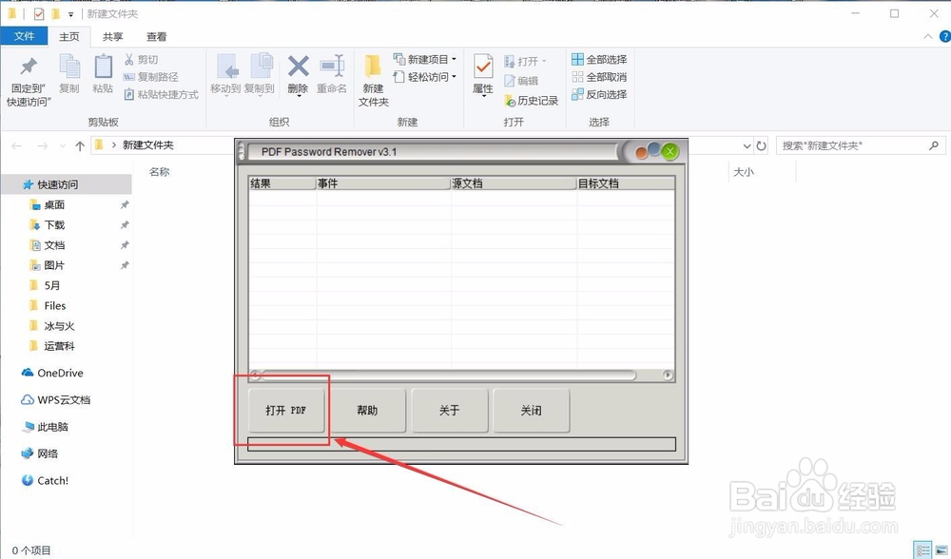Click the Forward navigation arrow

(x=42, y=146)
